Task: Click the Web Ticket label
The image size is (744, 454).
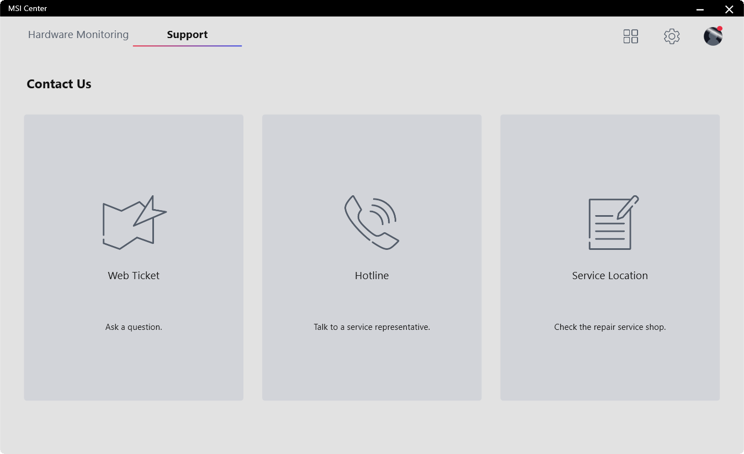Action: click(x=134, y=276)
